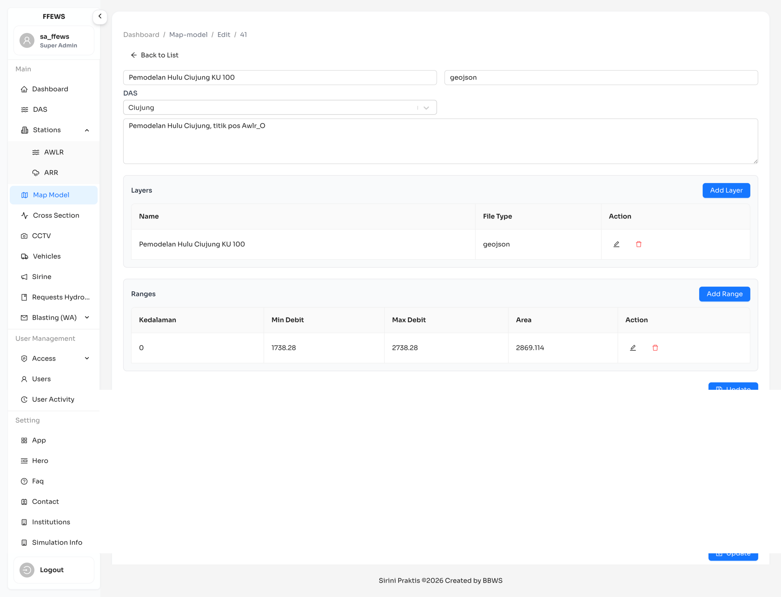Open the Faq settings page
Image resolution: width=781 pixels, height=597 pixels.
54,481
